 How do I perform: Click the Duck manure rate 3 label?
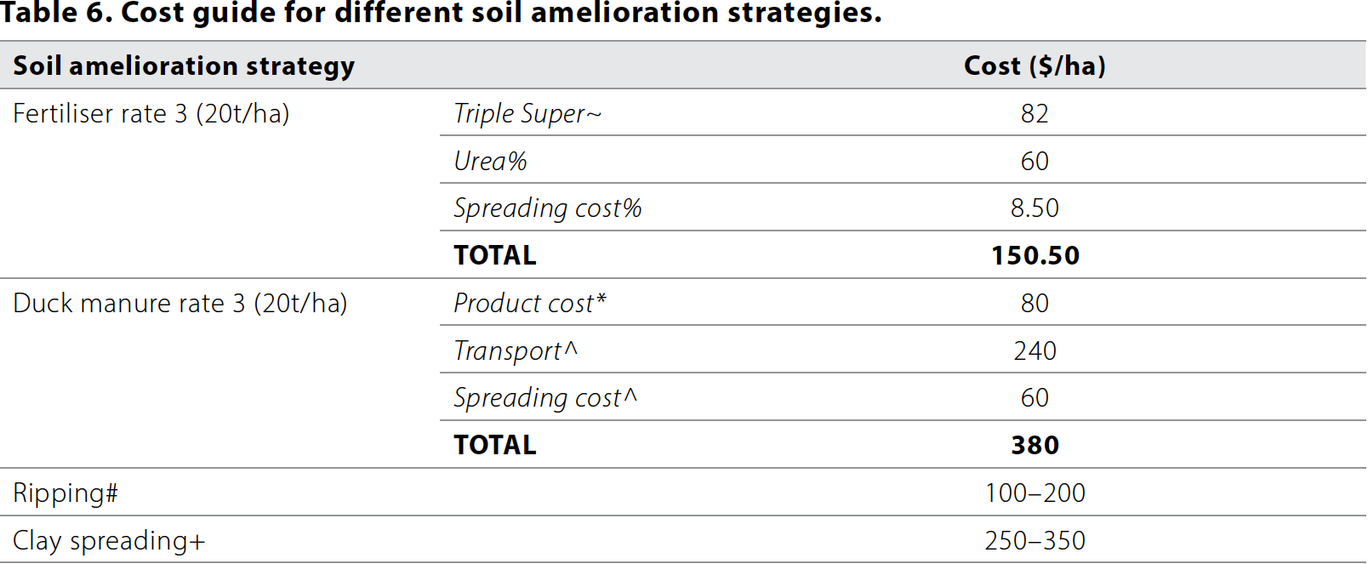pyautogui.click(x=180, y=304)
